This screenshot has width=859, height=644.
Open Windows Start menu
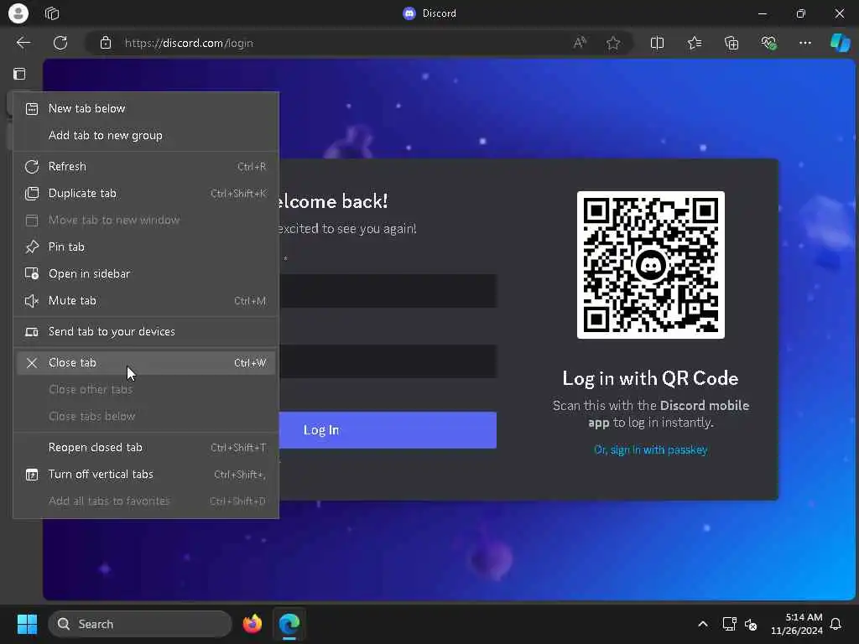click(x=27, y=624)
